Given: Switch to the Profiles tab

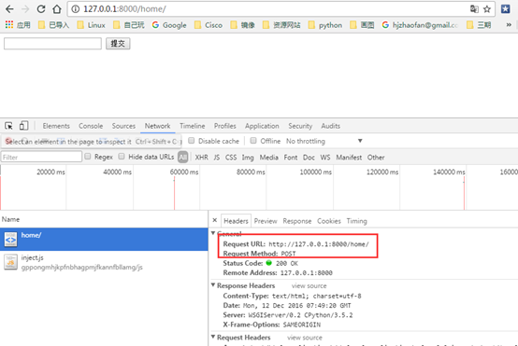Looking at the screenshot, I should (225, 126).
